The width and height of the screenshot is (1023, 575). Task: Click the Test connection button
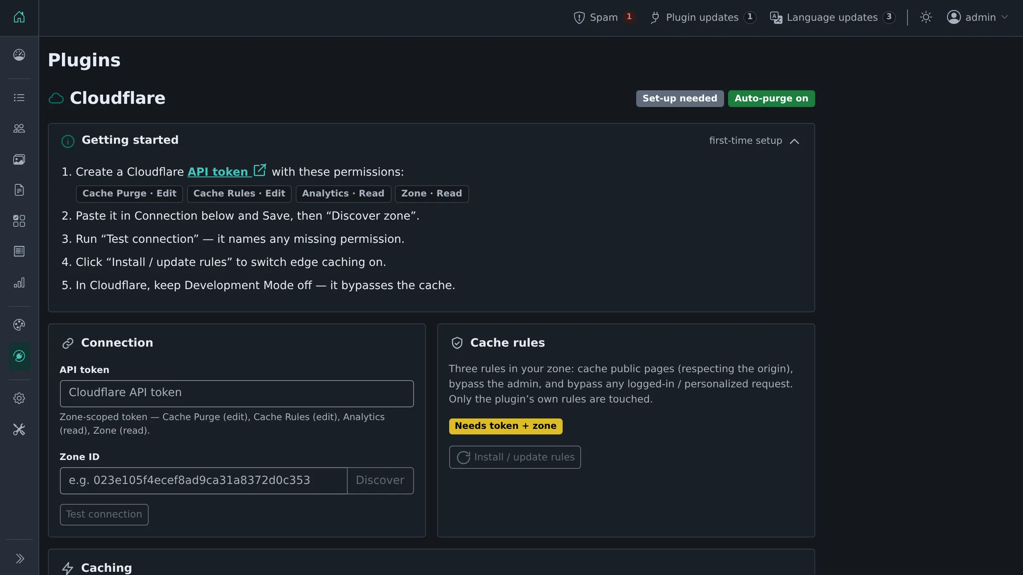click(104, 515)
